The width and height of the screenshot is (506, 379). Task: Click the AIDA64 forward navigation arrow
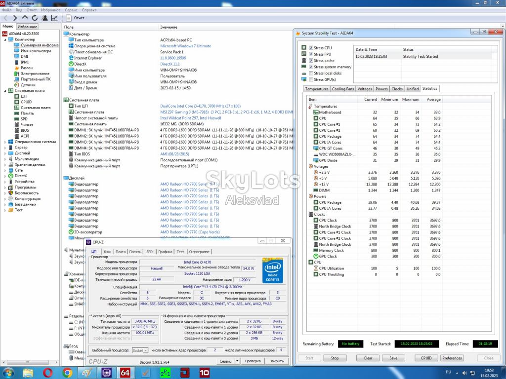pos(15,18)
